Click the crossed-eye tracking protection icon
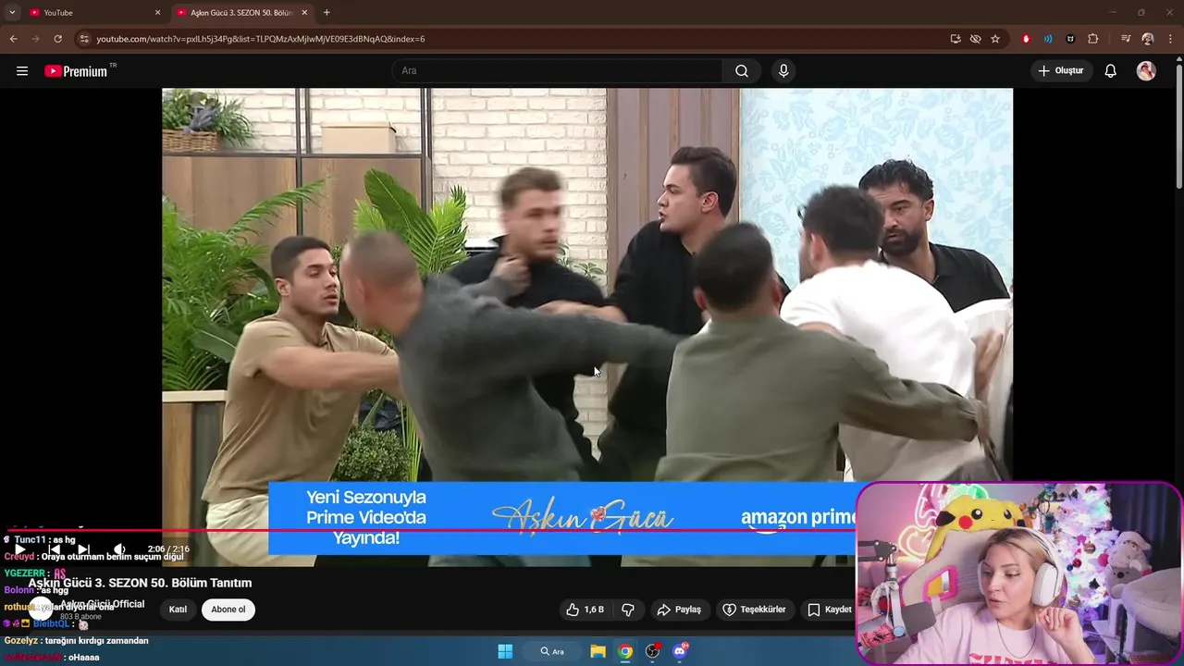The height and width of the screenshot is (666, 1184). (x=975, y=39)
